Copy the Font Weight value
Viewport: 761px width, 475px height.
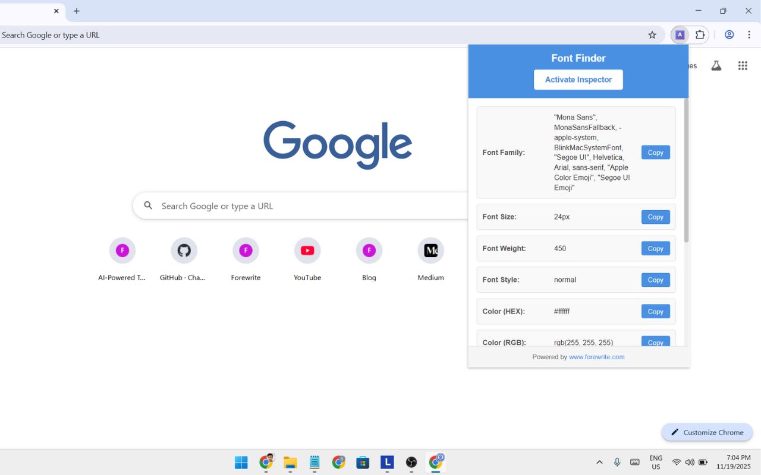tap(656, 248)
